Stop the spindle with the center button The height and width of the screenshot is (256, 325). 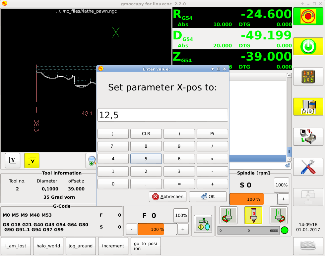point(253,216)
